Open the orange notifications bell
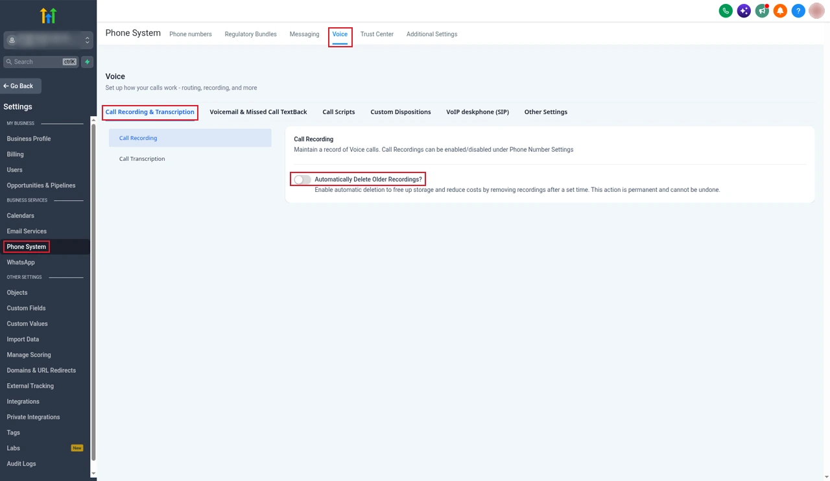830x481 pixels. tap(780, 11)
